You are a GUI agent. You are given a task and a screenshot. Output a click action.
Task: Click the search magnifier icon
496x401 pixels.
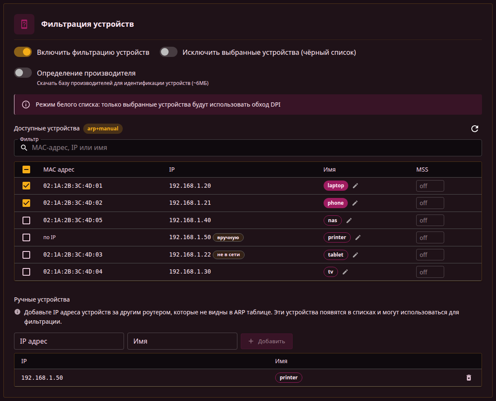coord(24,148)
